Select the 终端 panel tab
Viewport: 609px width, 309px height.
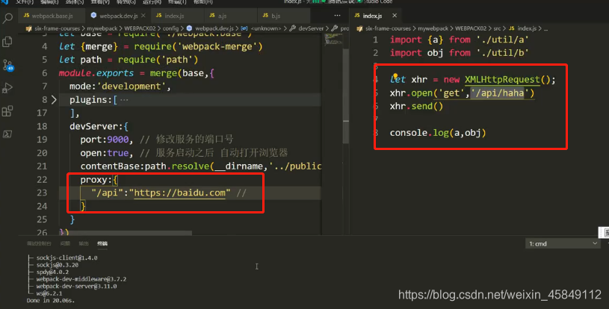tap(102, 243)
